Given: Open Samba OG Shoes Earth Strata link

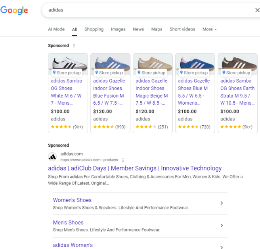Looking at the screenshot, I should pos(237,92).
